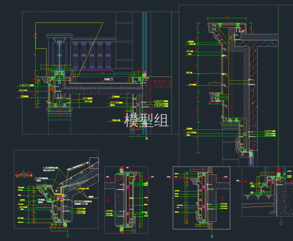The image size is (293, 241).
Task: Click the green circle marker below roof eave detail
Action: click(x=68, y=235)
